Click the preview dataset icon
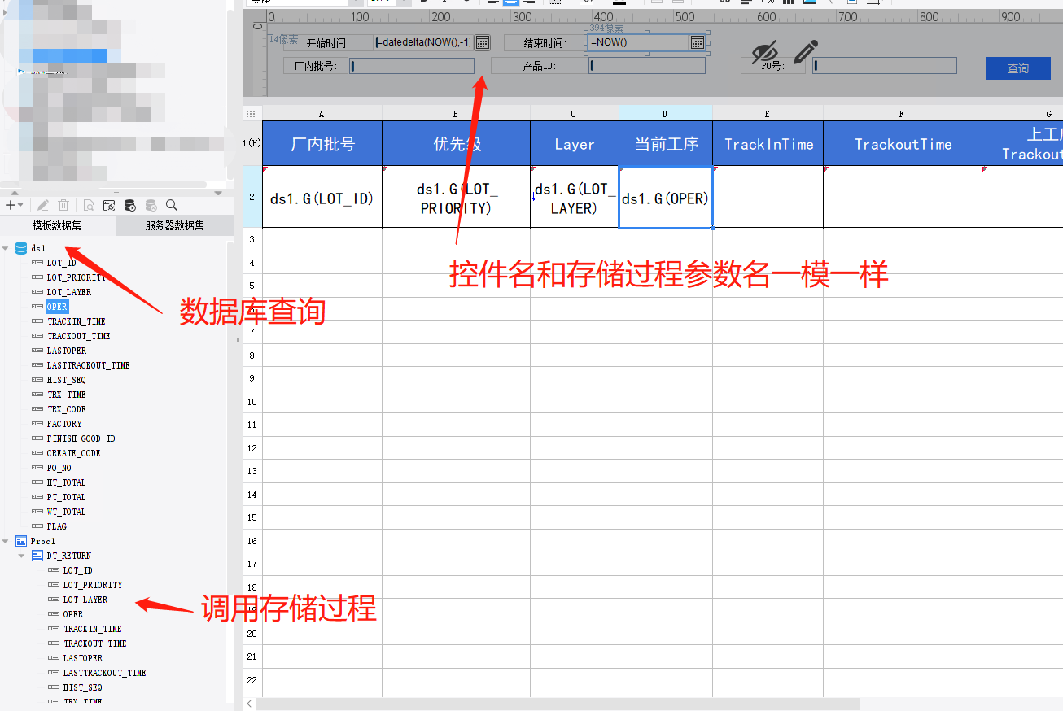Image resolution: width=1063 pixels, height=711 pixels. pyautogui.click(x=88, y=205)
